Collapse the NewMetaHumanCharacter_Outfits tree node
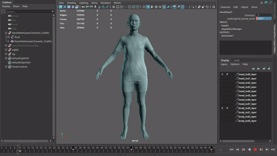Viewport: 277px width, 156px height. click(x=6, y=33)
